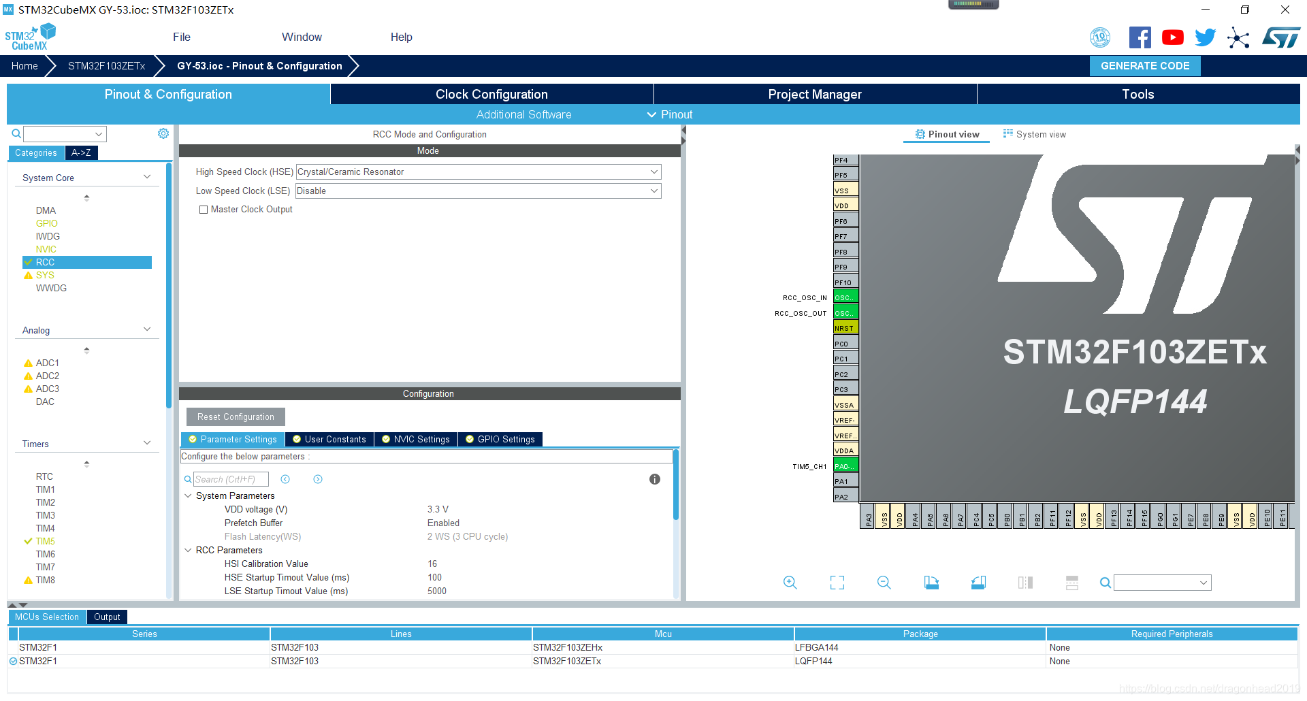This screenshot has width=1307, height=701.
Task: Select SYS in System Core list
Action: 45,275
